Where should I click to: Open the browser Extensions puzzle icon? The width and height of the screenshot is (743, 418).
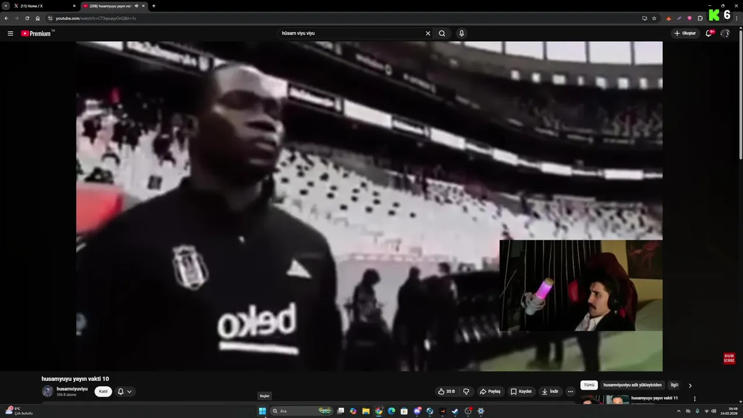[x=700, y=18]
